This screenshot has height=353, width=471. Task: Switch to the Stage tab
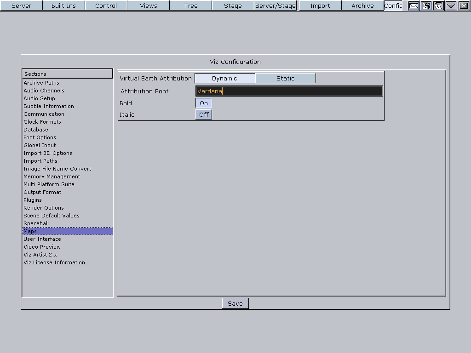pyautogui.click(x=233, y=6)
